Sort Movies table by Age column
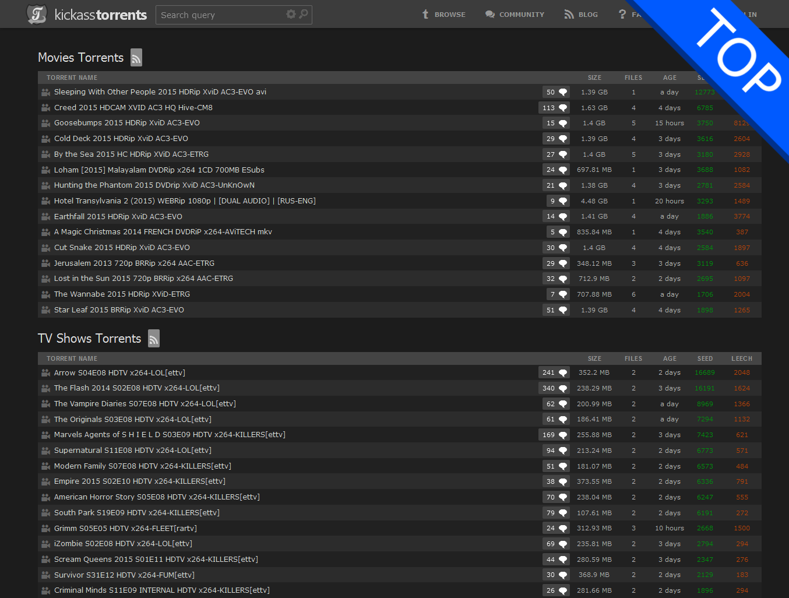 (670, 78)
